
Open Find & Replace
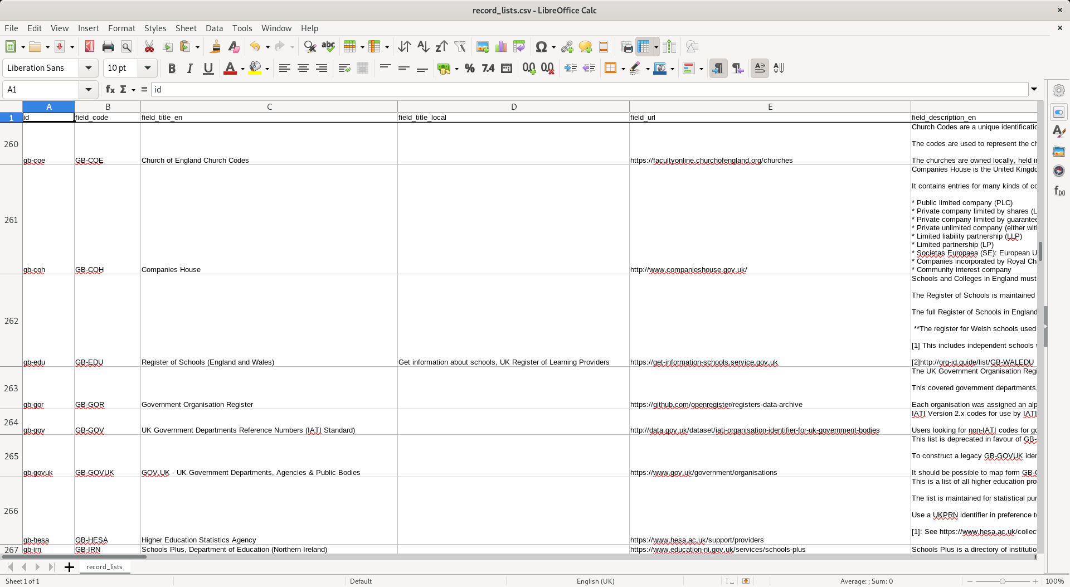(x=310, y=47)
